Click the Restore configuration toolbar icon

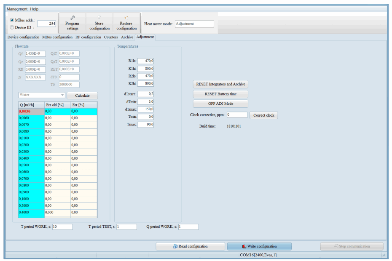pos(126,18)
